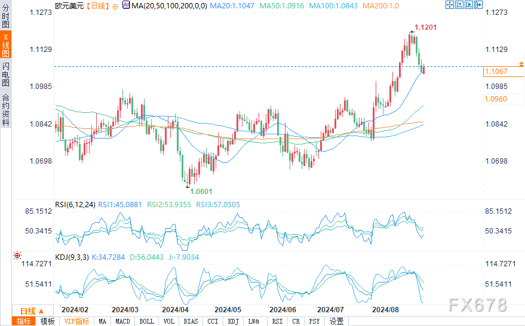Switch to the 模板 tab
Viewport: 525px width, 326px height.
pyautogui.click(x=47, y=321)
